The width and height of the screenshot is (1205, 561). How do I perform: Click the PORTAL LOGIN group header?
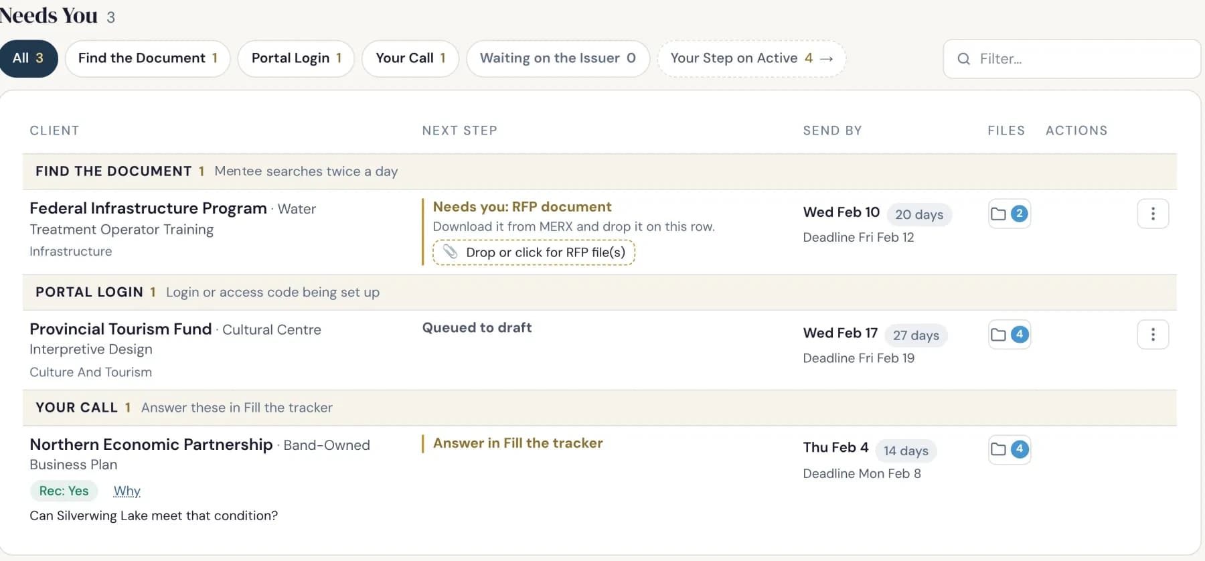[x=600, y=292]
